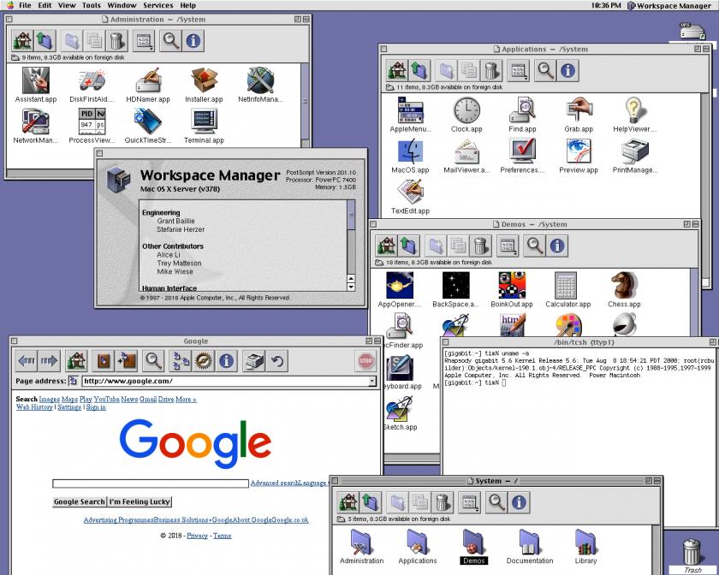The height and width of the screenshot is (575, 719).
Task: Open the Services menu
Action: [157, 5]
